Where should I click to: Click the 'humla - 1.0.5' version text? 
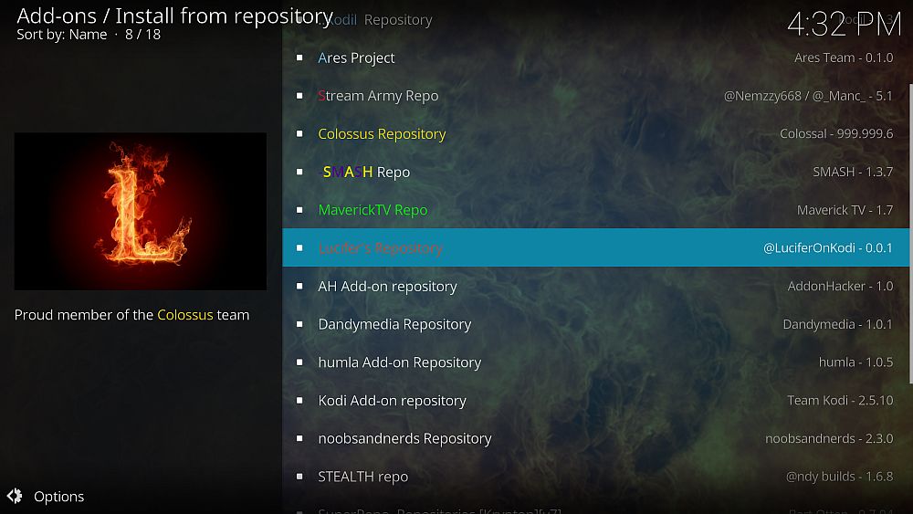tap(856, 362)
